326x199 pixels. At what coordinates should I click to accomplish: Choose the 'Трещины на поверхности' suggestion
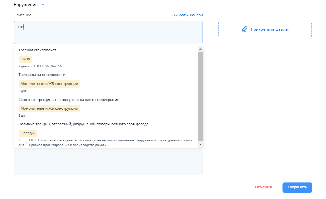[x=42, y=75]
